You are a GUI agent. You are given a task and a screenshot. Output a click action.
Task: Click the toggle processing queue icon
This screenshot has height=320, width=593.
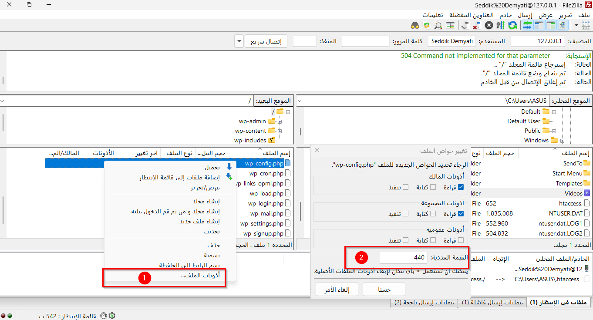click(x=501, y=25)
